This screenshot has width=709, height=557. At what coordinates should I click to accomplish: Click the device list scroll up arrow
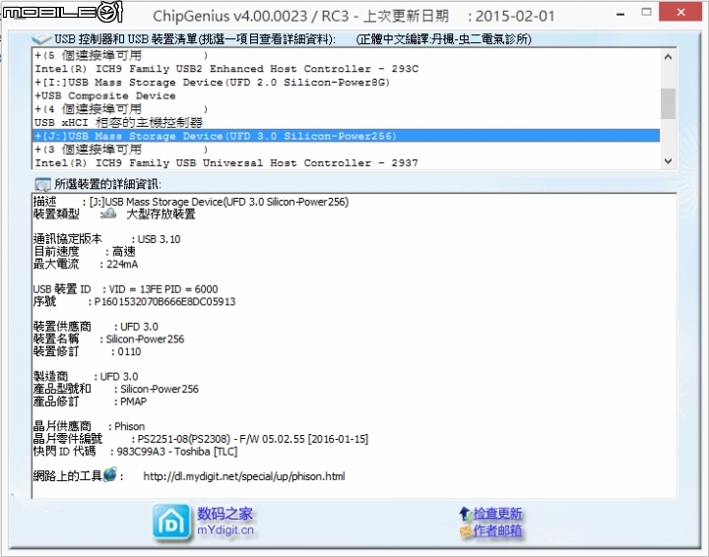coord(668,57)
